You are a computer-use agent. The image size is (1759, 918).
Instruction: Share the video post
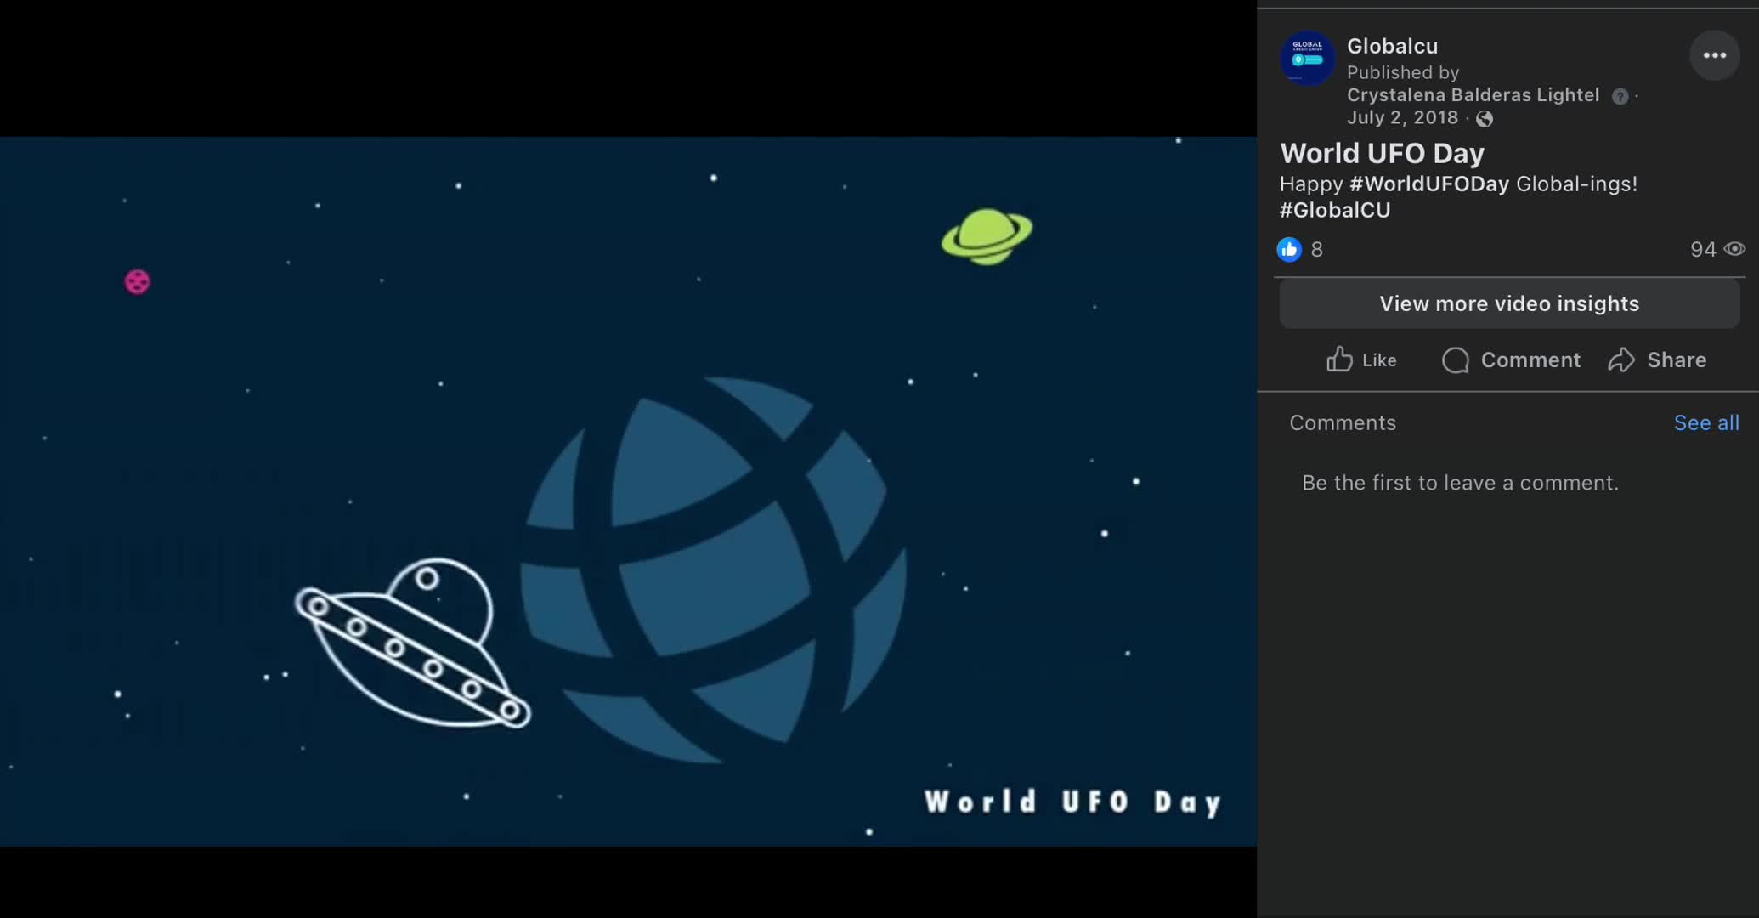[x=1657, y=360]
